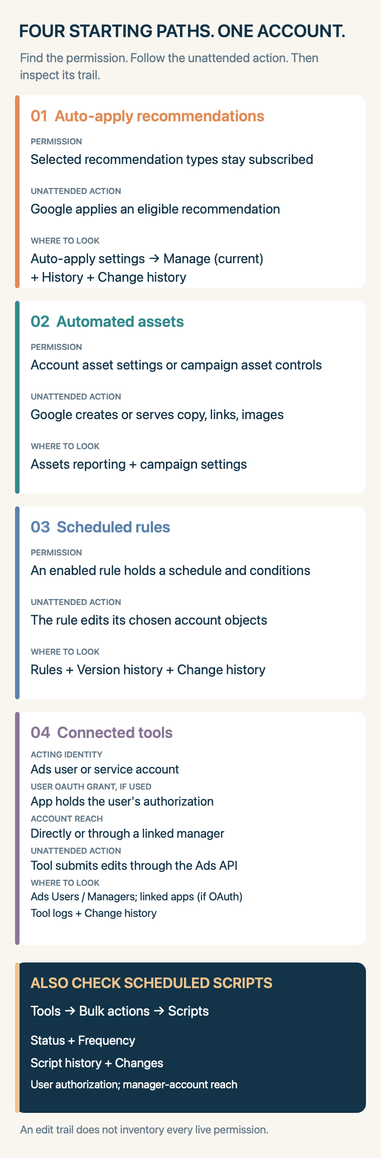
Task: Click 'Tools → Bulk actions → Scripts'
Action: (120, 1011)
